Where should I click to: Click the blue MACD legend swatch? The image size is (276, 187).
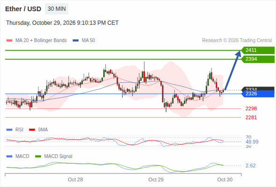click(x=9, y=157)
